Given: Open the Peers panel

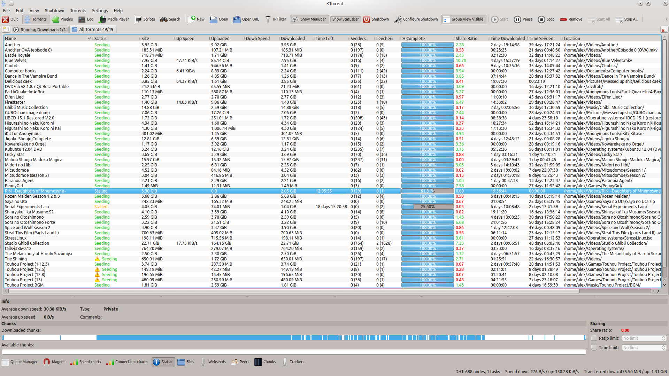Looking at the screenshot, I should [240, 362].
